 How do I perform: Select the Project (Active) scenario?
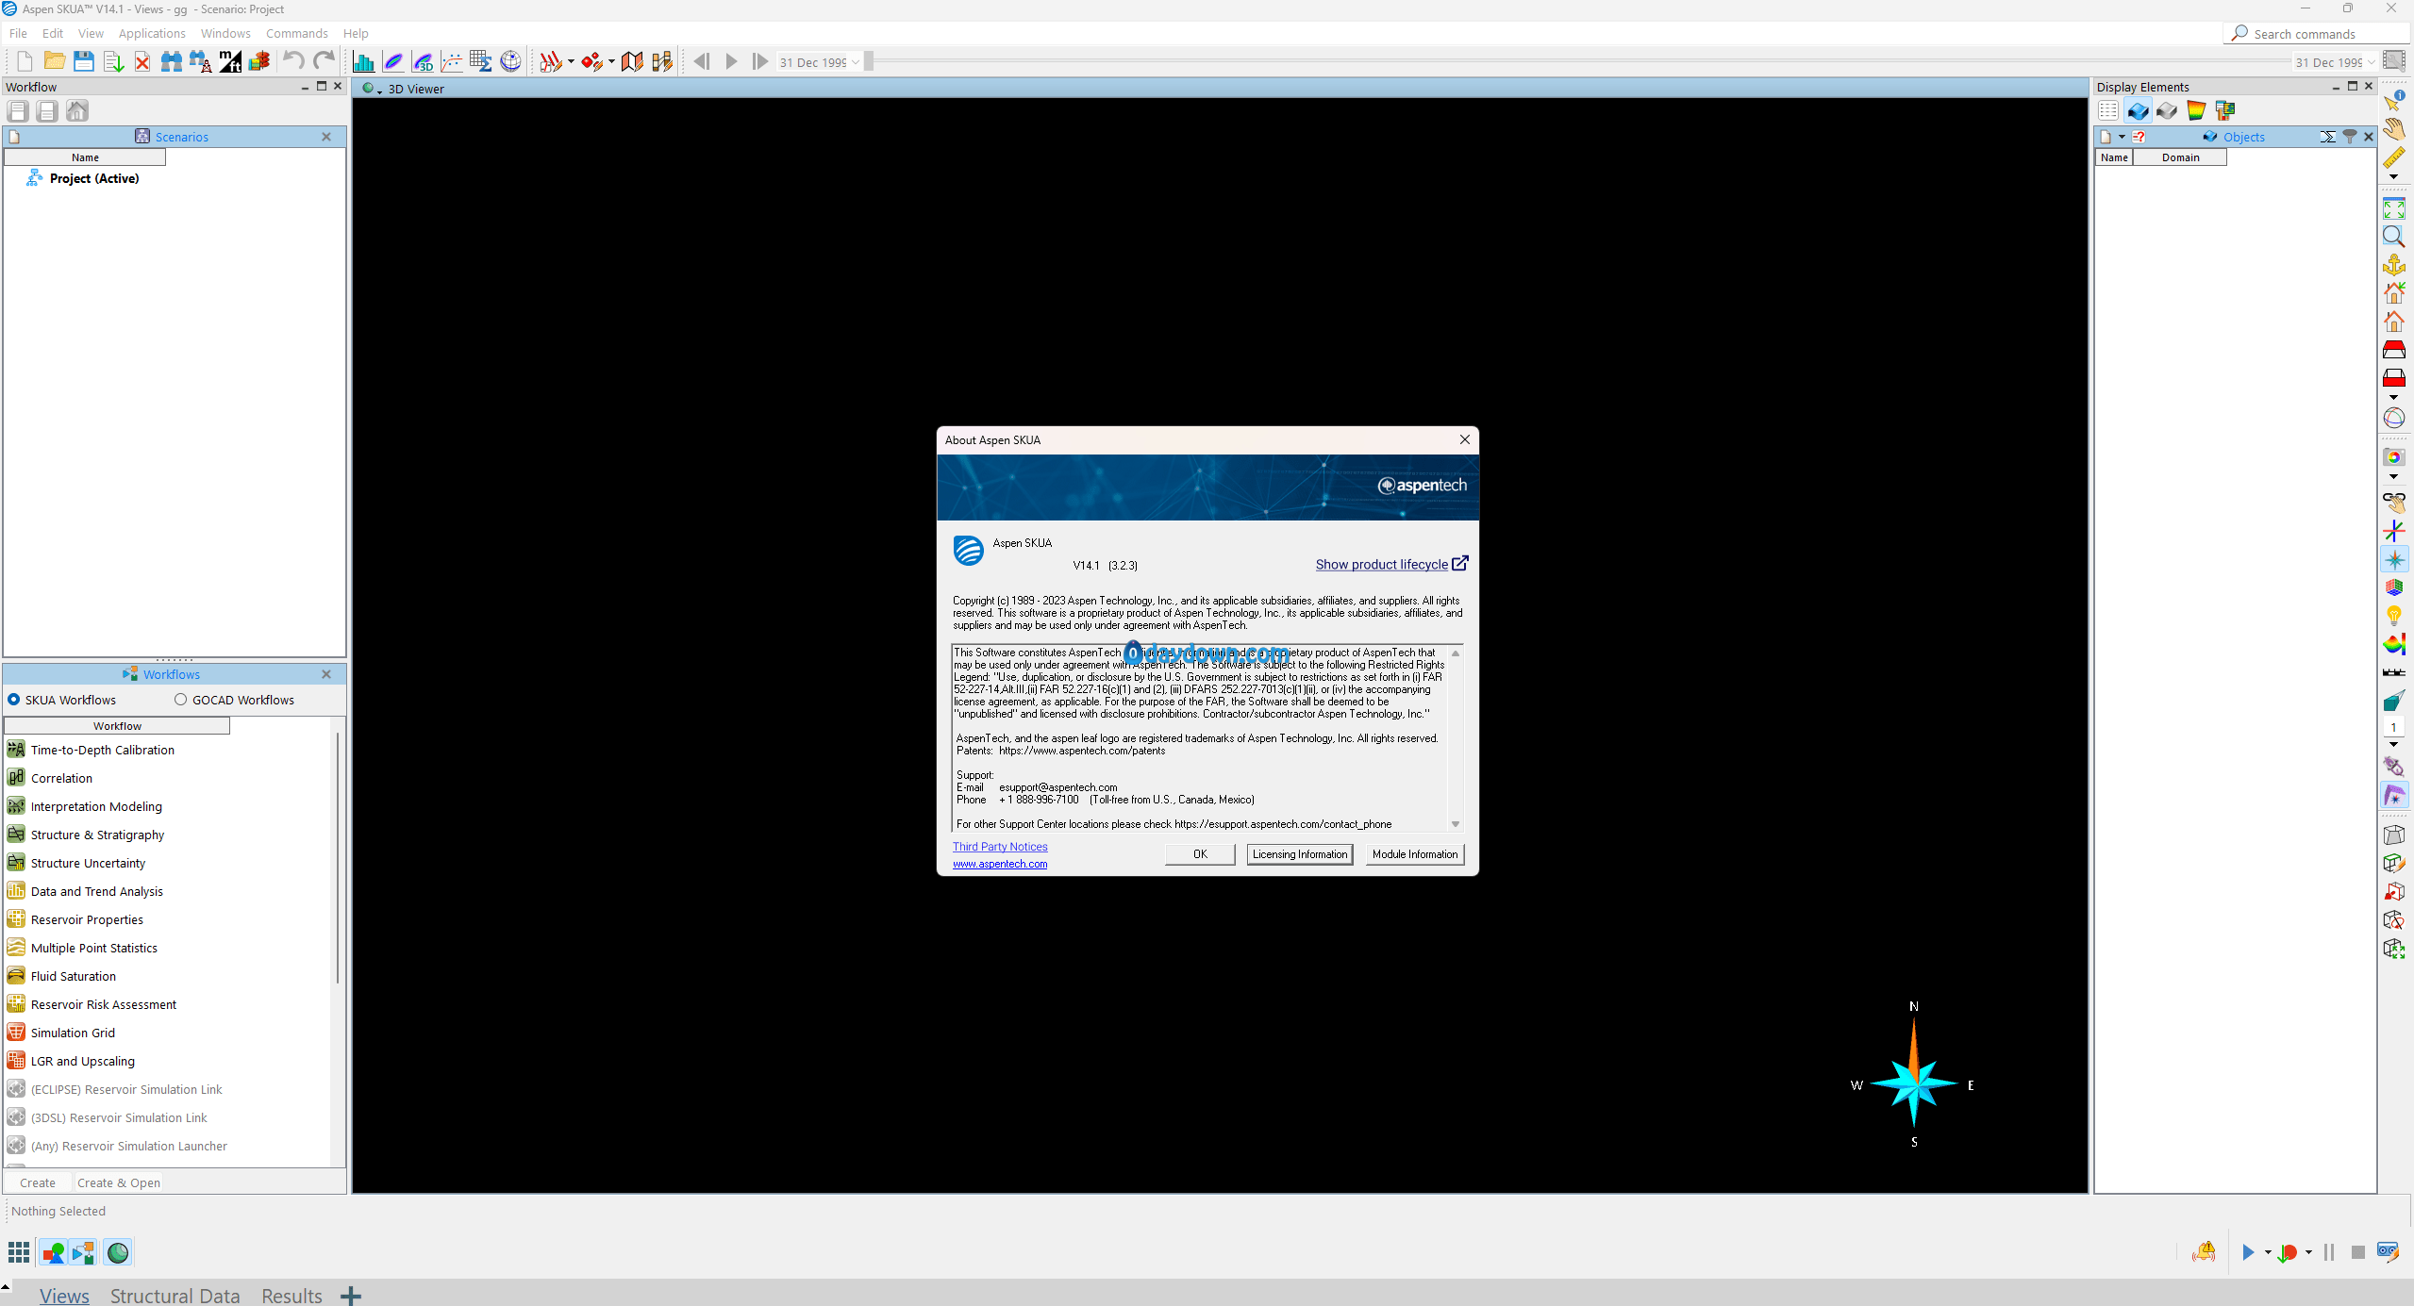(x=94, y=178)
